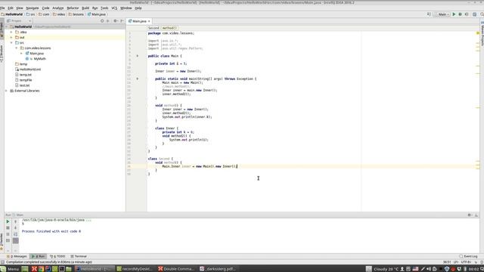
Task: Expand External Libraries
Action: pyautogui.click(x=6, y=91)
